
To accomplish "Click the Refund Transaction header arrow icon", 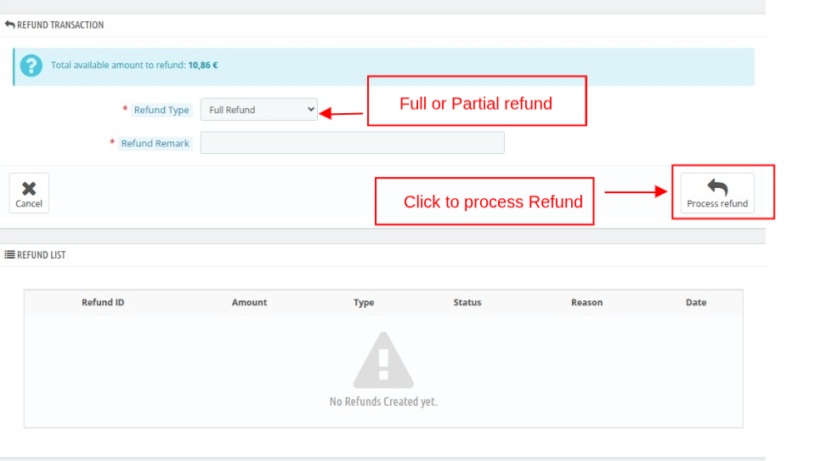I will [x=9, y=25].
